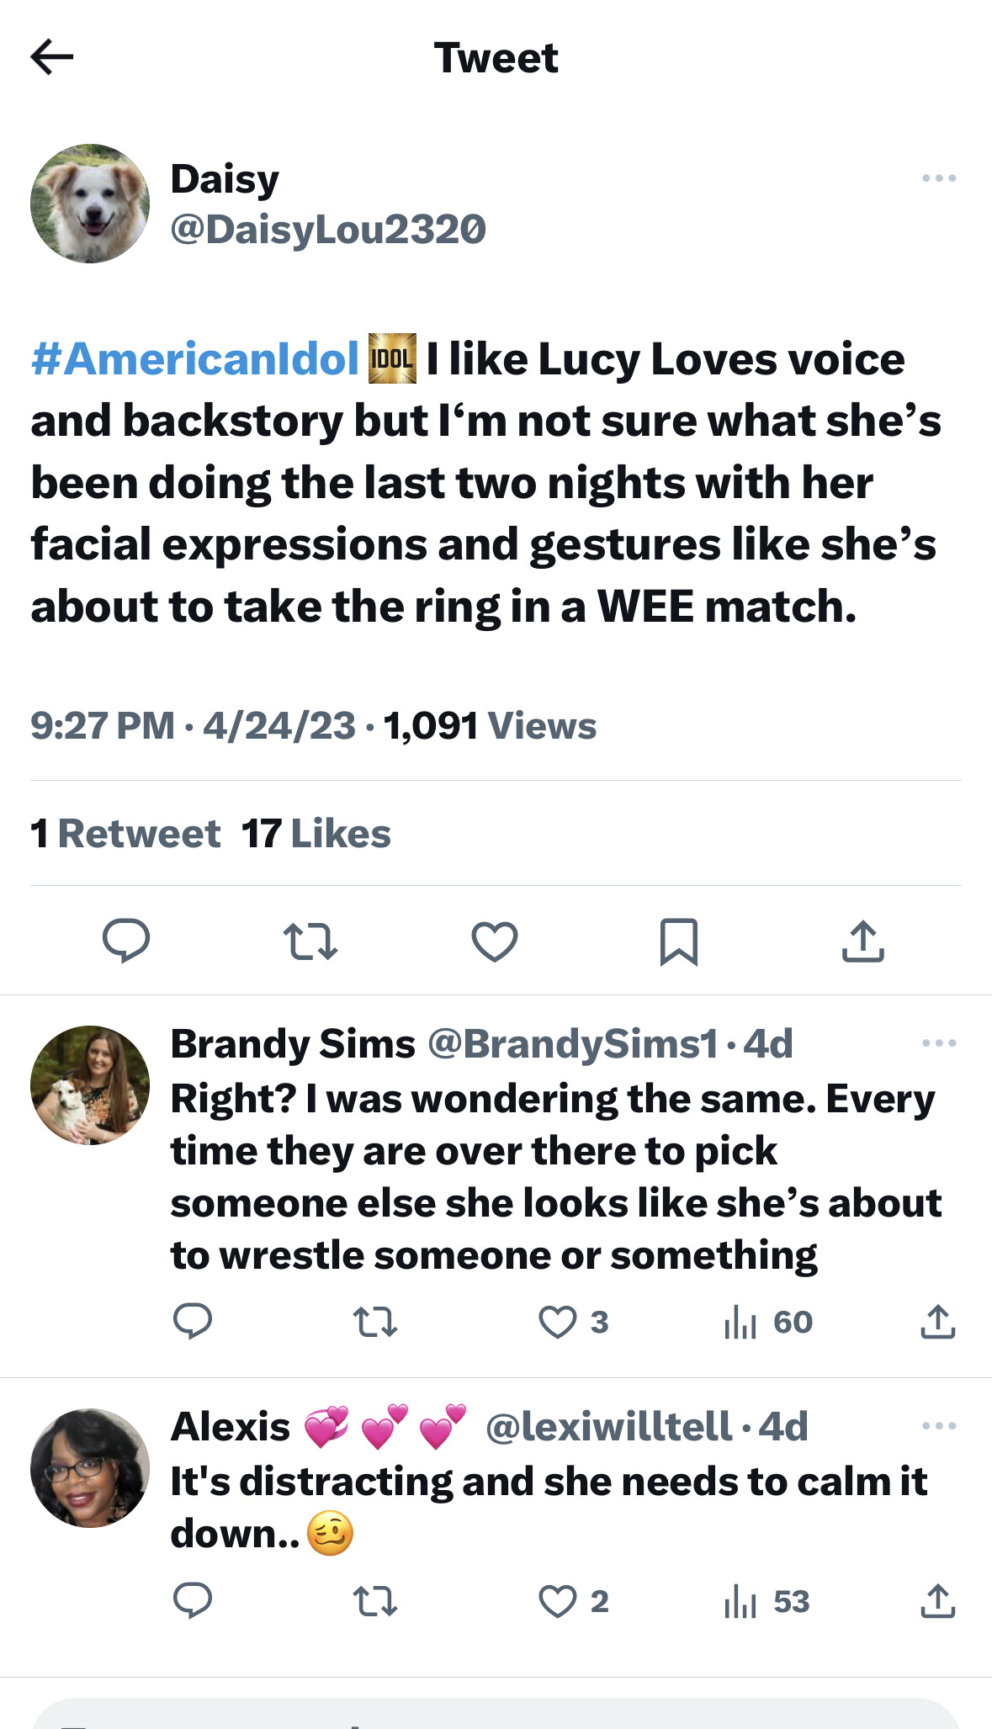Share Daisy's main tweet
Screen dimensions: 992x1729
coord(862,941)
